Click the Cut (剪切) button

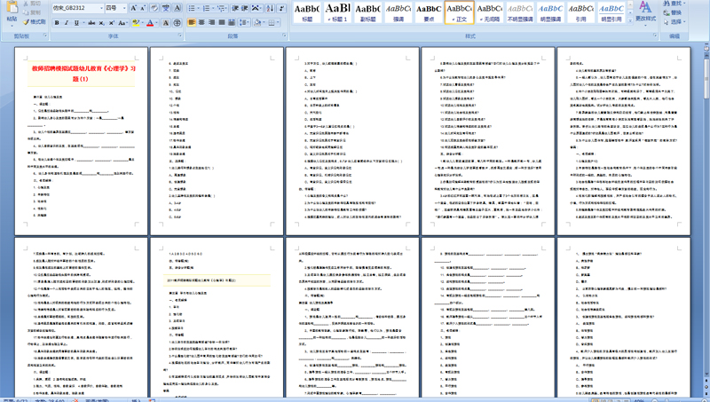coord(32,4)
